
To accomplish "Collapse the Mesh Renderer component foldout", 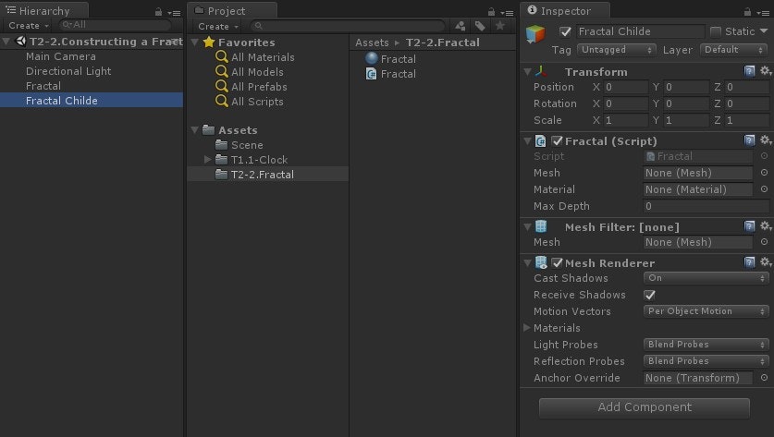I will pos(527,263).
